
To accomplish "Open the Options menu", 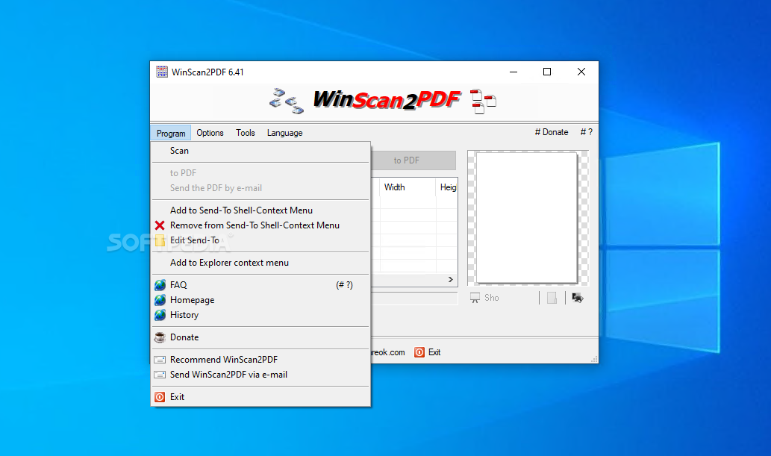I will pos(210,133).
